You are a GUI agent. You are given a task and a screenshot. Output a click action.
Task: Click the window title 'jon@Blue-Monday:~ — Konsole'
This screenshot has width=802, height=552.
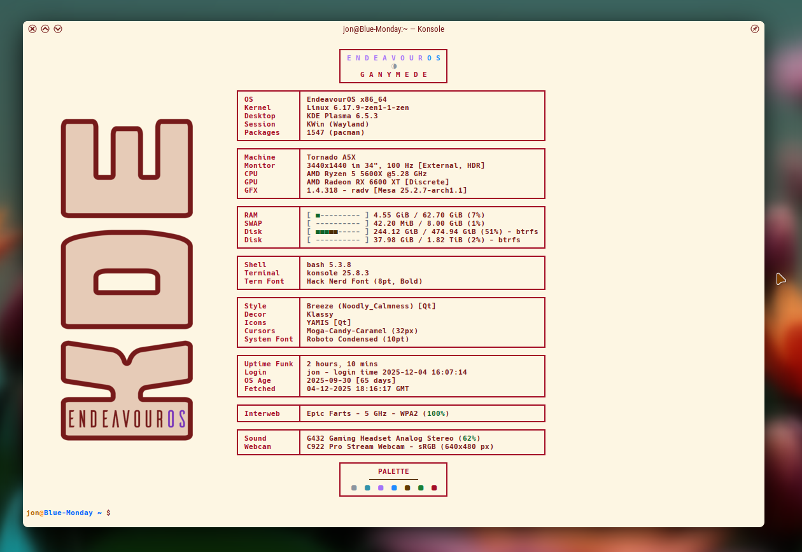coord(393,29)
